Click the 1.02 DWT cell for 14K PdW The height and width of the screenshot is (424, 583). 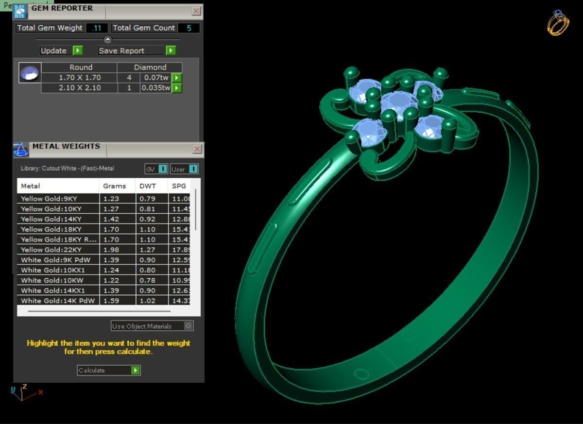[152, 301]
